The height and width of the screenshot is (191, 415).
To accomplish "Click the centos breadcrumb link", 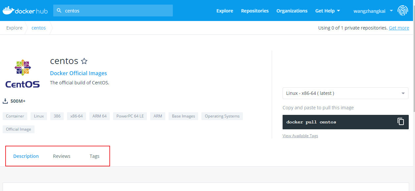I will pos(38,28).
